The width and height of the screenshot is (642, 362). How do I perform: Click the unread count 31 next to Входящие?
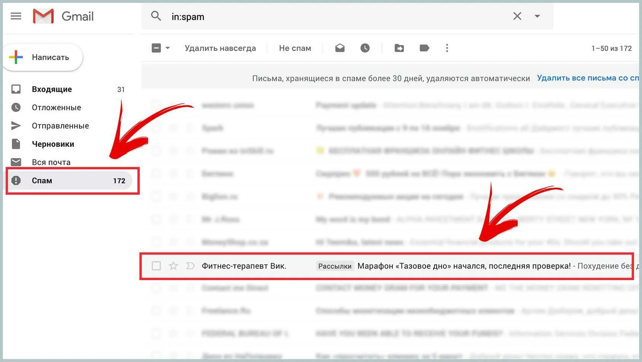[x=121, y=89]
